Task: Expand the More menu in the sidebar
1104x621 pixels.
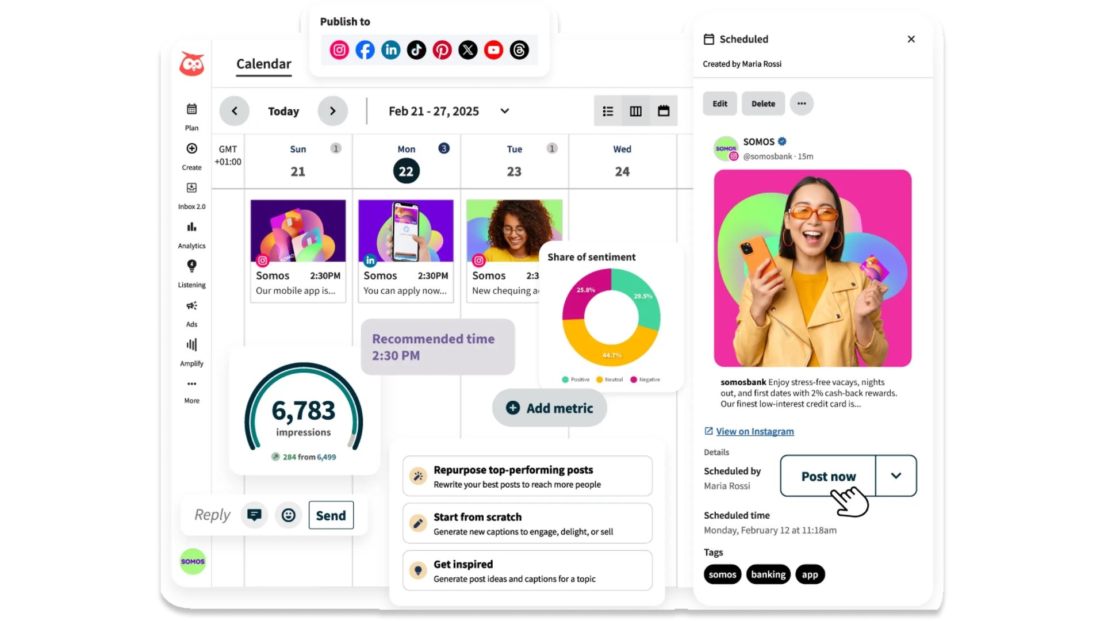Action: (x=191, y=390)
